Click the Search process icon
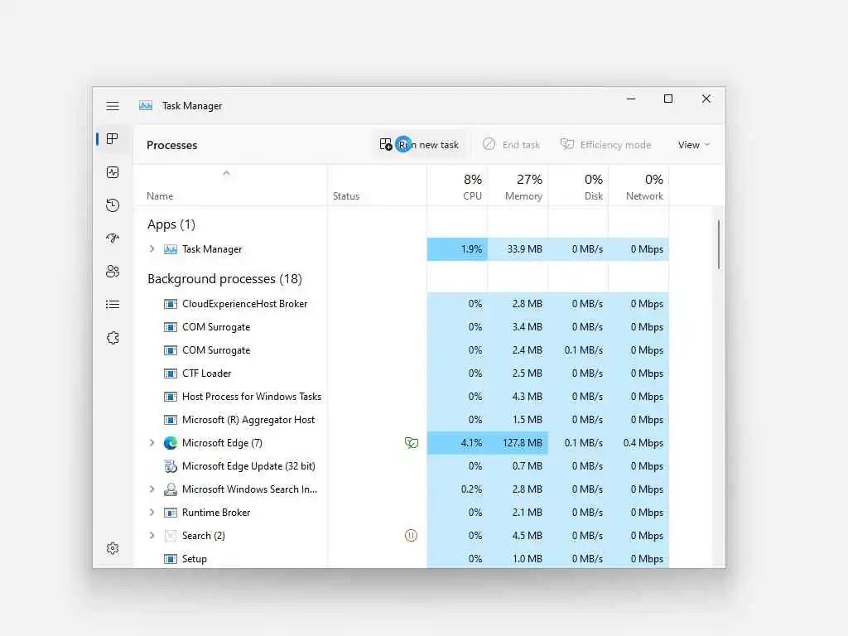This screenshot has height=636, width=848. (x=171, y=536)
